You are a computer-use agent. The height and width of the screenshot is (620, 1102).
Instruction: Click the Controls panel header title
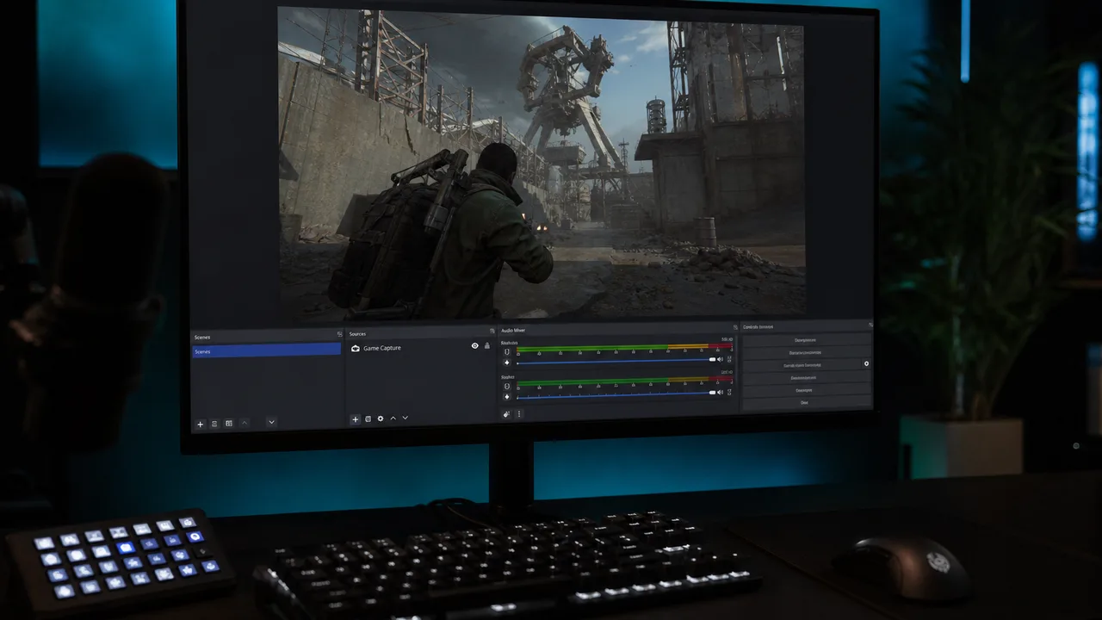coord(758,327)
